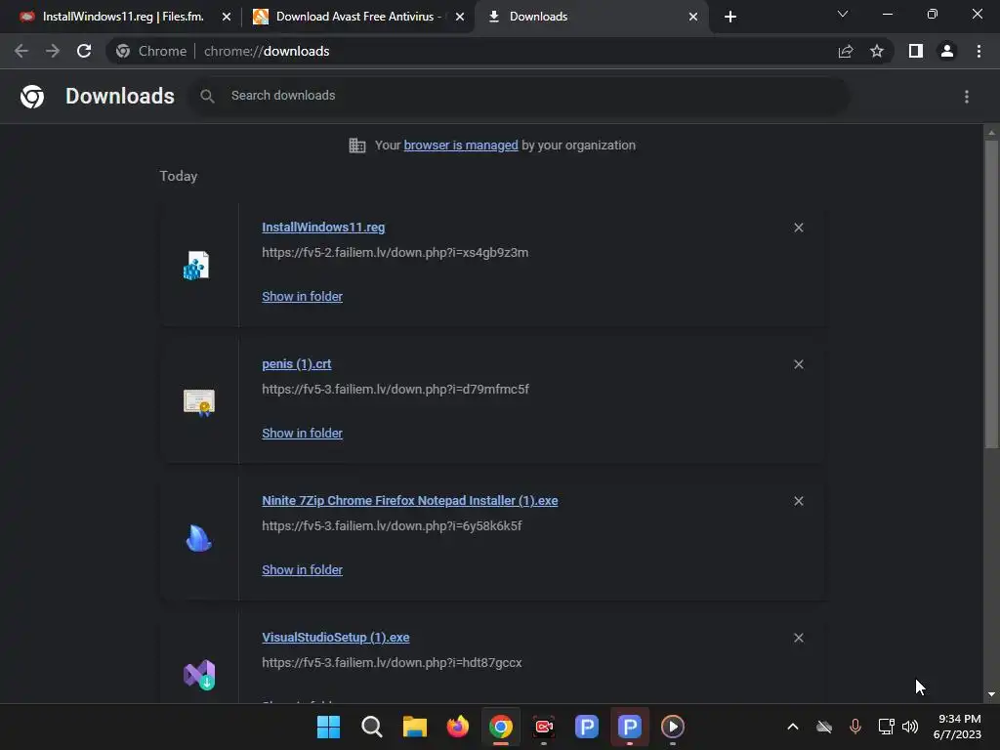Open the clock showing 9:34 PM
The height and width of the screenshot is (750, 1000).
pyautogui.click(x=957, y=727)
